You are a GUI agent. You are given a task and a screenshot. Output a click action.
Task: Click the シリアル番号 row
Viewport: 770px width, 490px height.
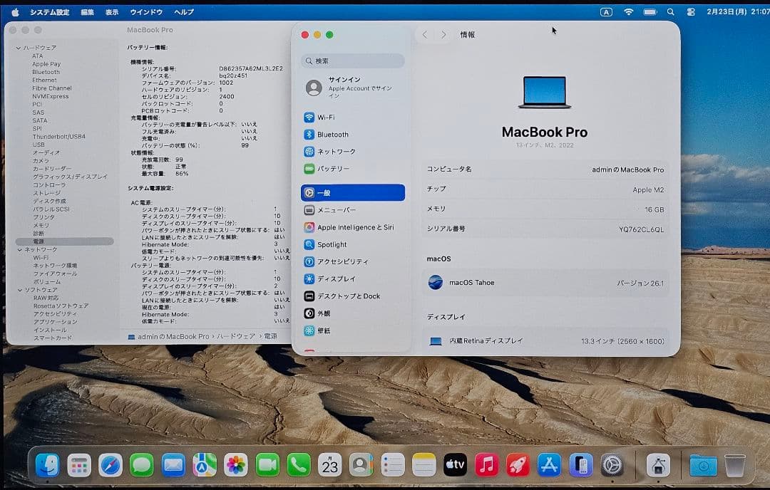[x=545, y=229]
